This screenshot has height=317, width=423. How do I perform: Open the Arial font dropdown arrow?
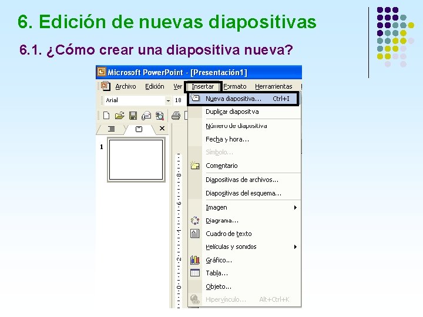tap(169, 100)
